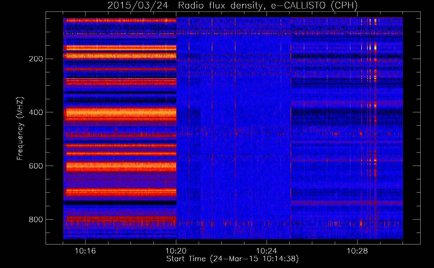Click the 600 frequency tick label
Image resolution: width=434 pixels, height=268 pixels.
tap(36, 166)
